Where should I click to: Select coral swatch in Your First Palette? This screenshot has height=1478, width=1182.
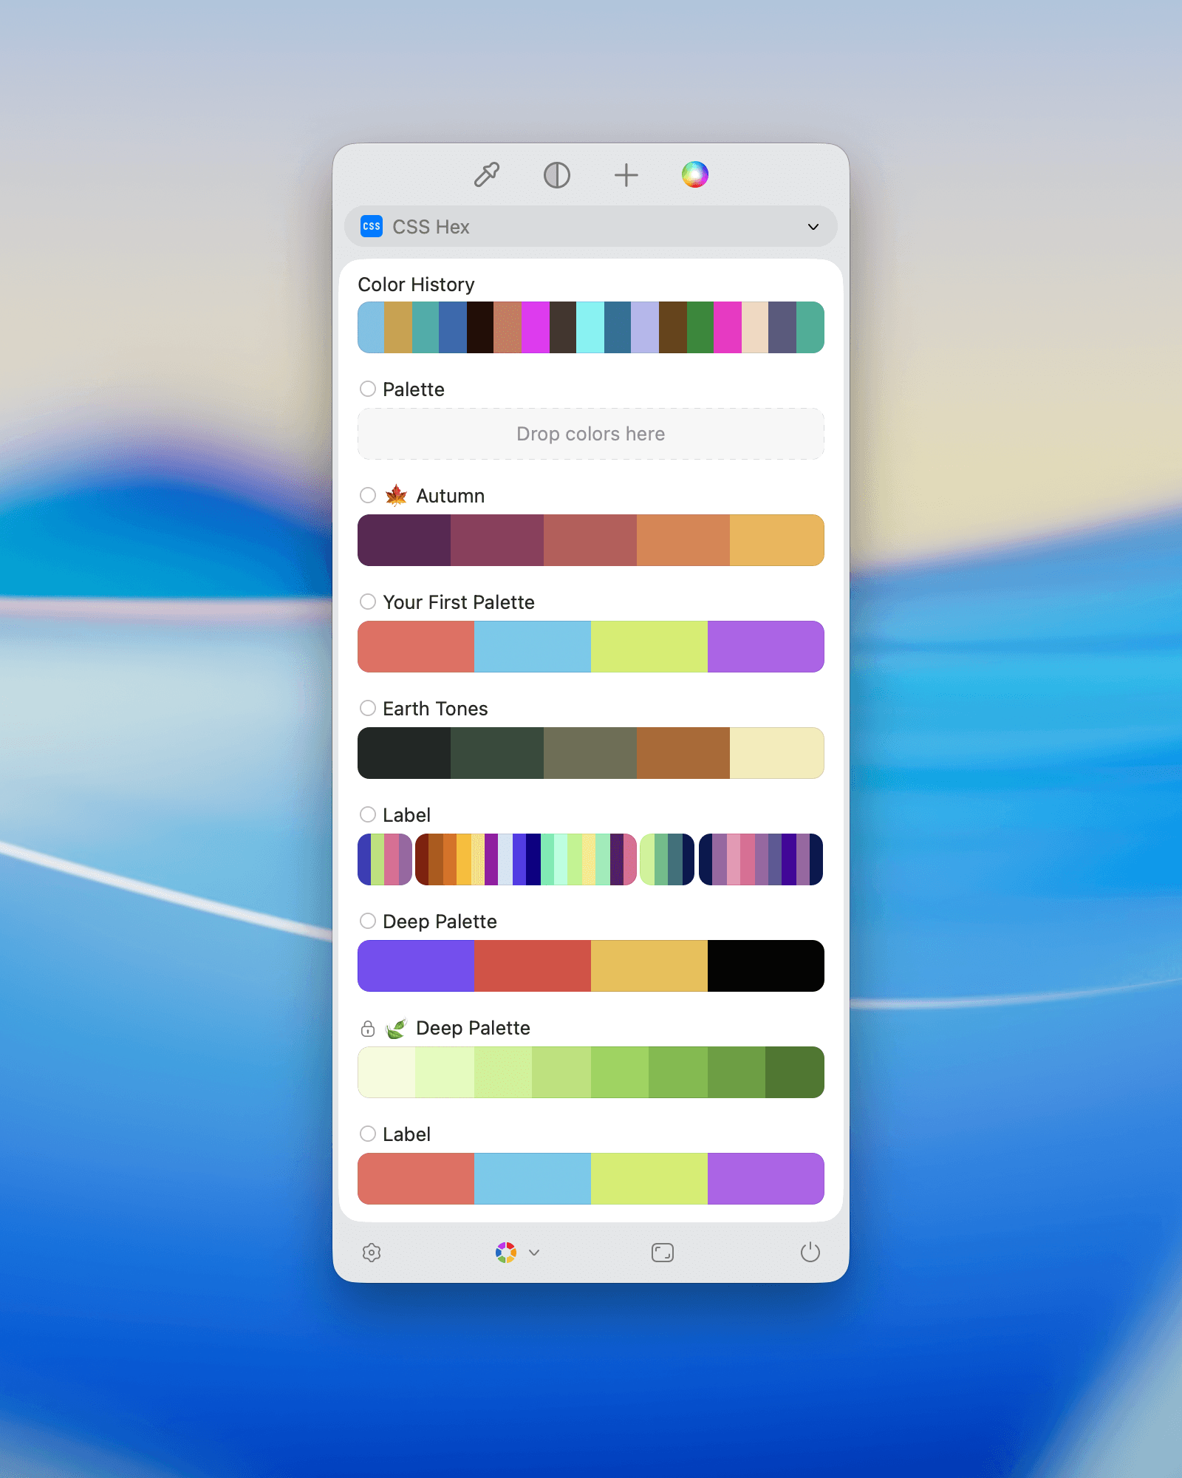[x=416, y=647]
